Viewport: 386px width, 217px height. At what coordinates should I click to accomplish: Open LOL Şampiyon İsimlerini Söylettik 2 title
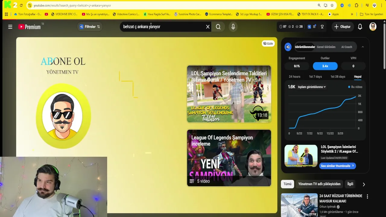click(340, 149)
